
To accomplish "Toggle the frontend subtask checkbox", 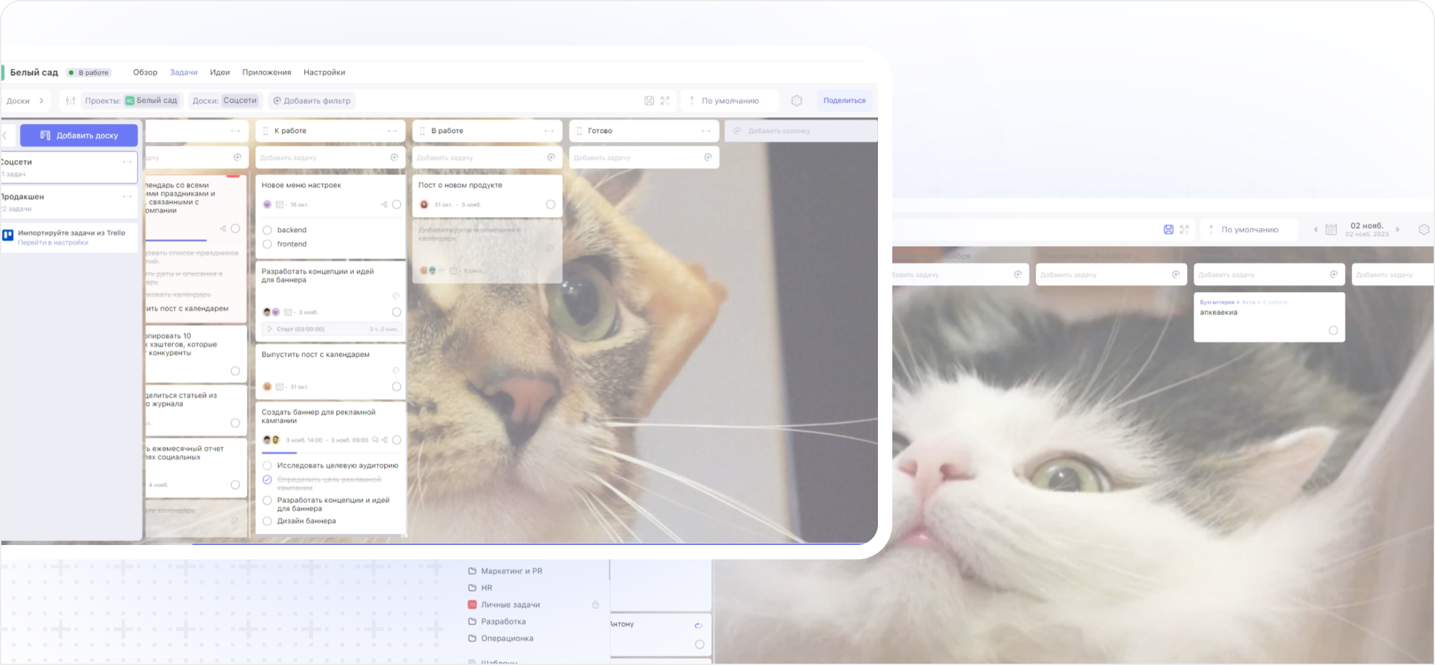I will tap(267, 244).
